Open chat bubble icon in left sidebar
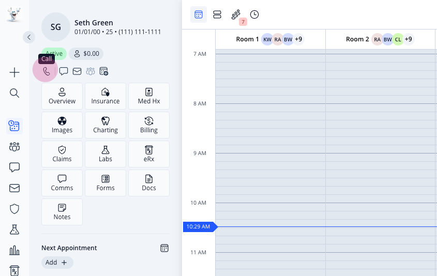Viewport: 437px width, 276px height. pos(14,167)
